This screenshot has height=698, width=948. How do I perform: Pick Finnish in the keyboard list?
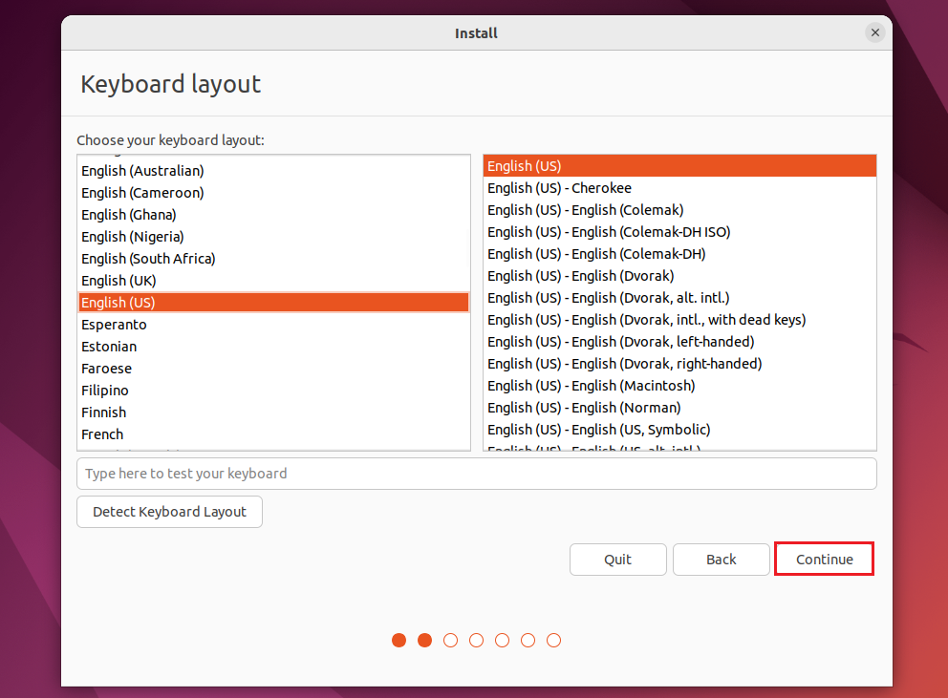(x=103, y=412)
